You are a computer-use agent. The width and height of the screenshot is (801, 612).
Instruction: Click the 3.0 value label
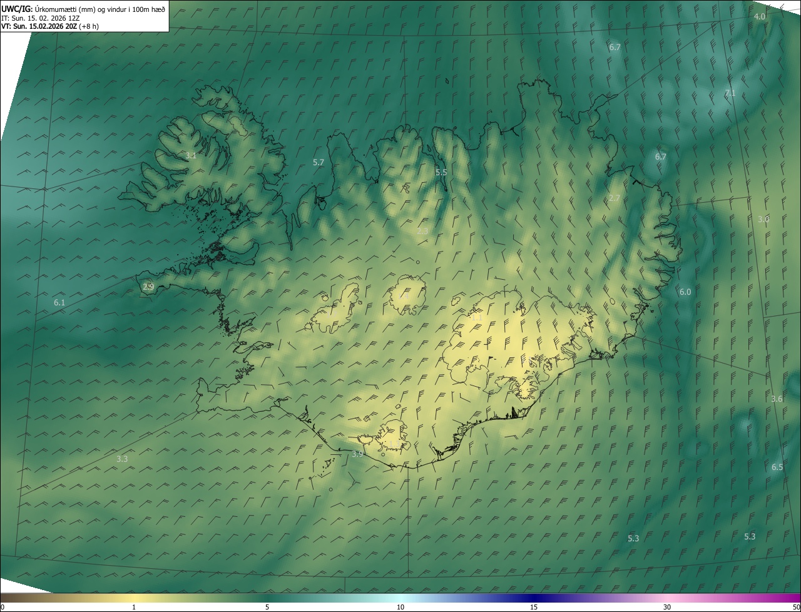[763, 219]
